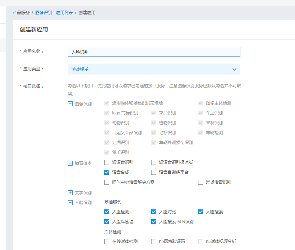
Task: Click the disabled 果蔬识别 checkbox
Action: coord(200,123)
